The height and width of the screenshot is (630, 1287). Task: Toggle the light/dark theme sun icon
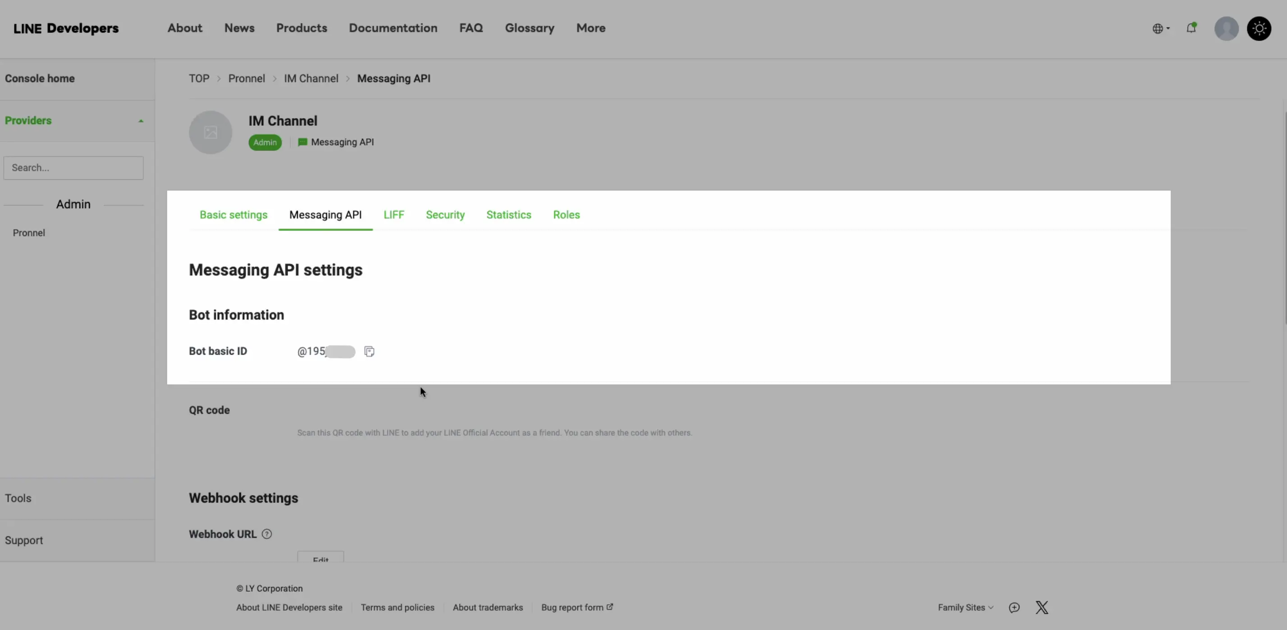1259,28
